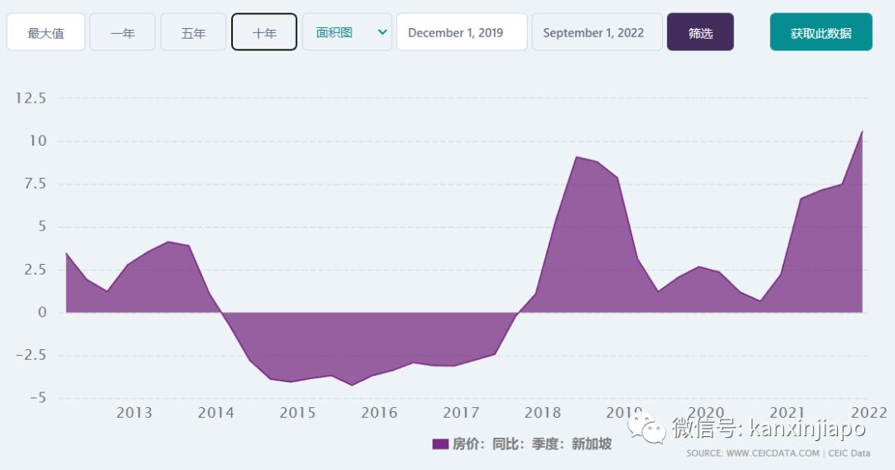This screenshot has width=895, height=470.
Task: Select the 最大值 time range button
Action: pos(46,33)
